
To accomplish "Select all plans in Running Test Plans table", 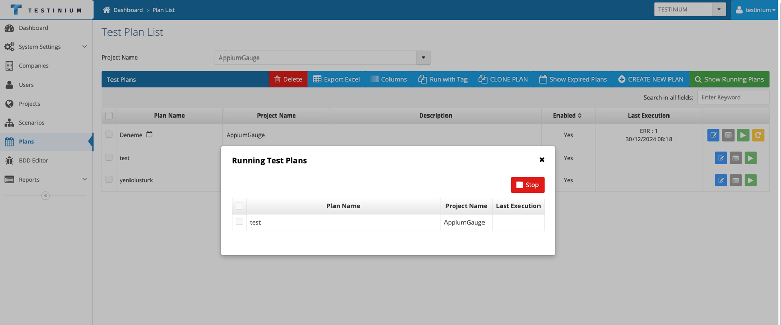I will pyautogui.click(x=239, y=206).
